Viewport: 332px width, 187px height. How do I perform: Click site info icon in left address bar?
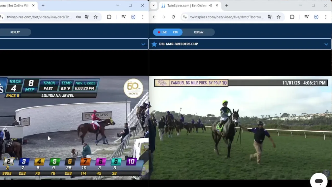(2, 17)
